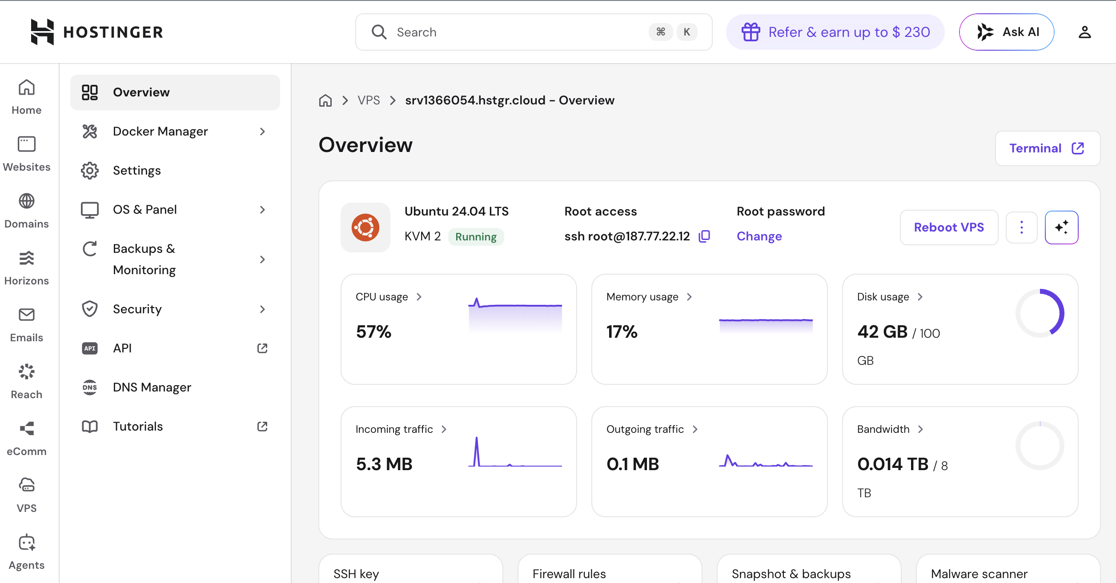1116x583 pixels.
Task: Click the Docker Manager tools icon
Action: (x=90, y=131)
